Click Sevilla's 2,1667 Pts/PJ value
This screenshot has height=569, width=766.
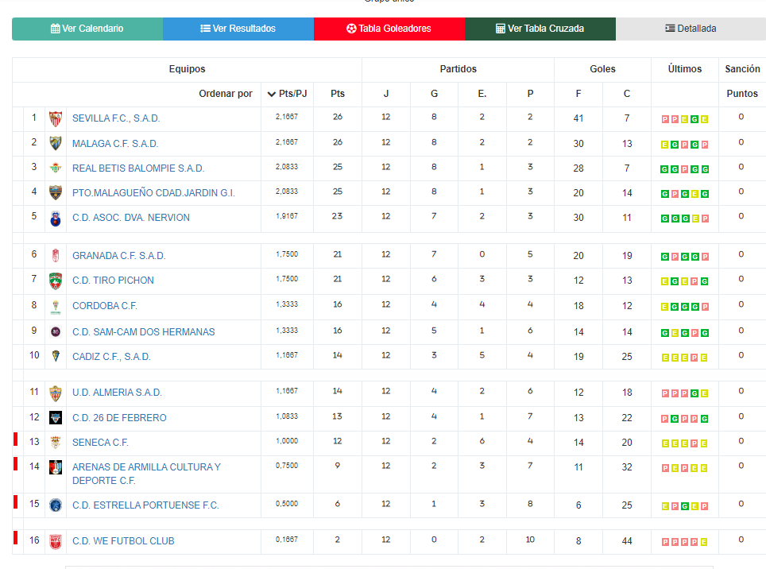point(287,117)
